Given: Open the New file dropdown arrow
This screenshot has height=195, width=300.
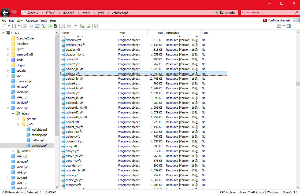Looking at the screenshot, I should [9, 26].
